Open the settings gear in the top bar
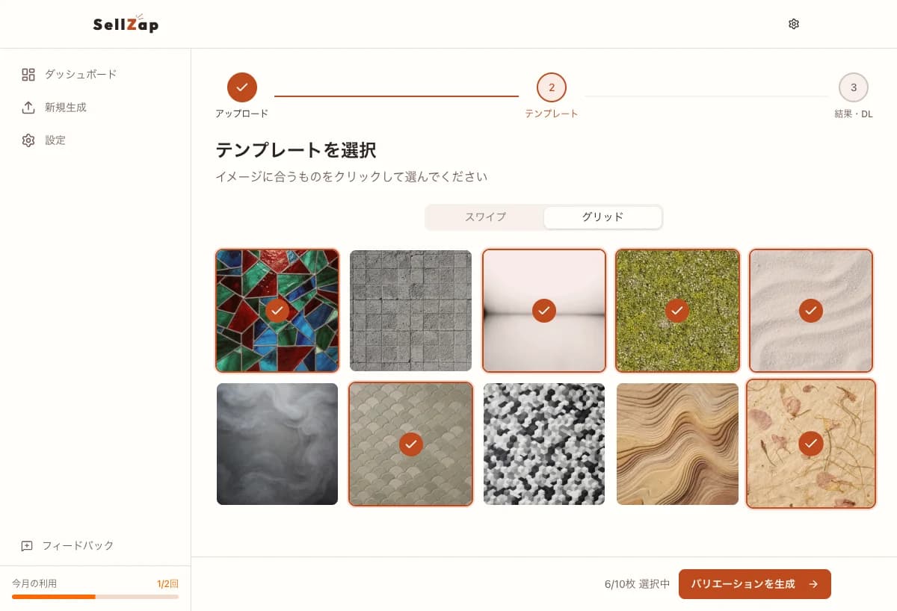The width and height of the screenshot is (897, 611). [794, 23]
